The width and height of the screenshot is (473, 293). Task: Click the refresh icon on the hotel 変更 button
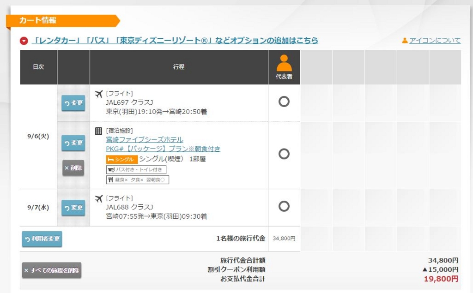pos(67,143)
